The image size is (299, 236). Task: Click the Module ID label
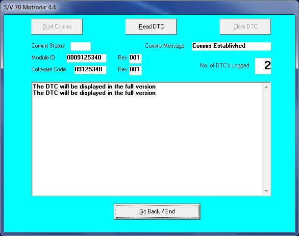[43, 58]
